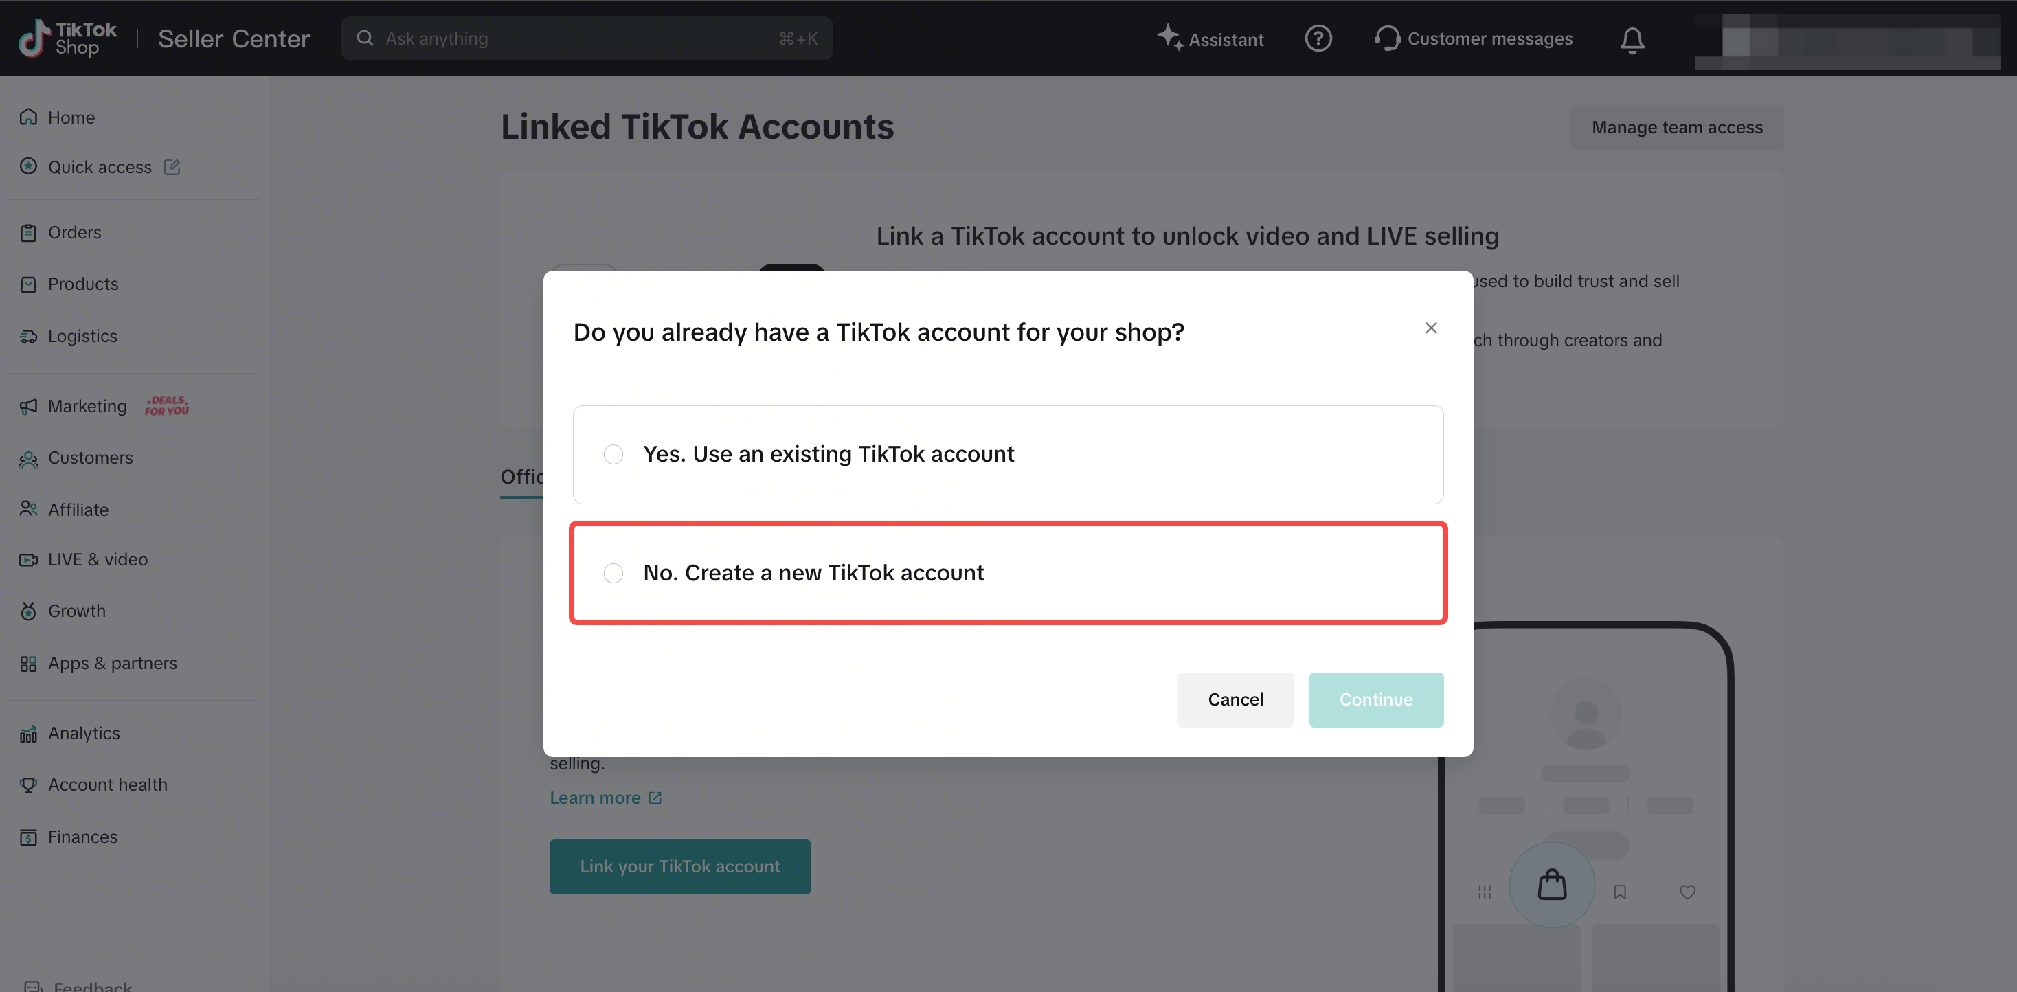Open Account health page
Screen dimensions: 2017x992
tap(108, 785)
